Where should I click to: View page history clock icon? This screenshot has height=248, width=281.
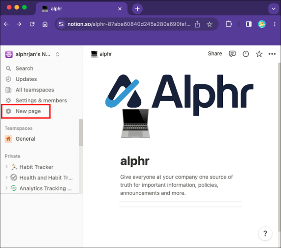pyautogui.click(x=246, y=54)
